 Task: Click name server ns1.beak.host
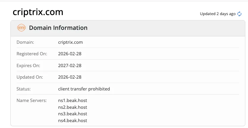[x=73, y=101]
